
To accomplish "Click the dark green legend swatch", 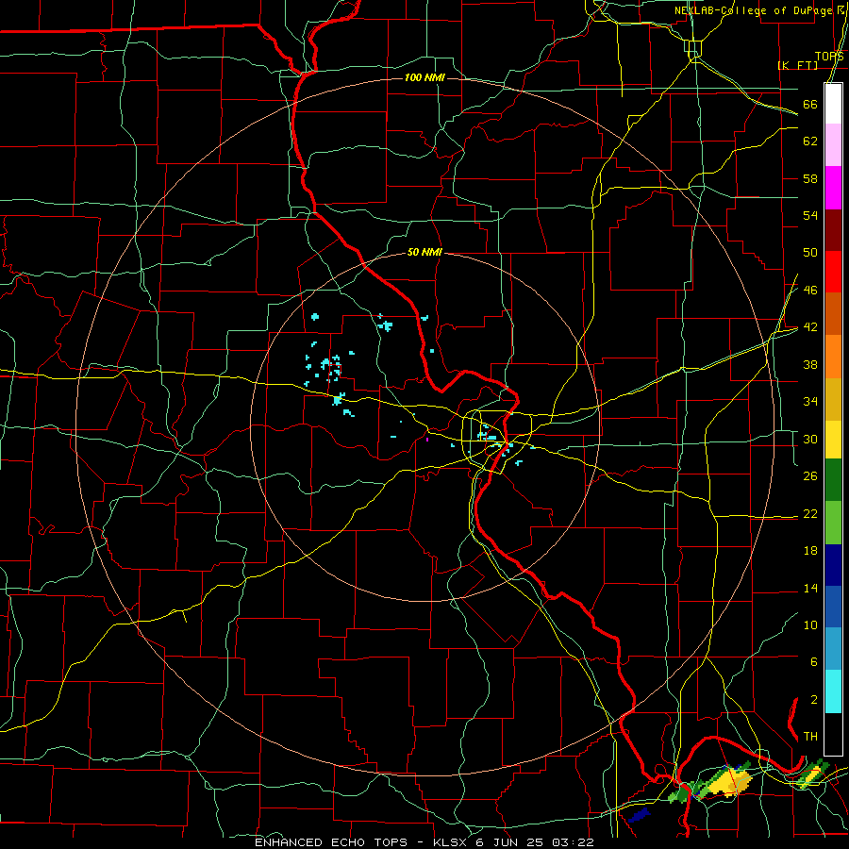I will point(833,480).
